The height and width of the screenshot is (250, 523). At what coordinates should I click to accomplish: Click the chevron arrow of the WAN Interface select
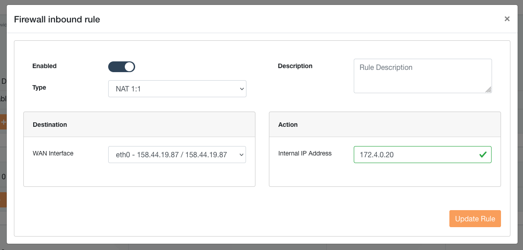pos(241,155)
